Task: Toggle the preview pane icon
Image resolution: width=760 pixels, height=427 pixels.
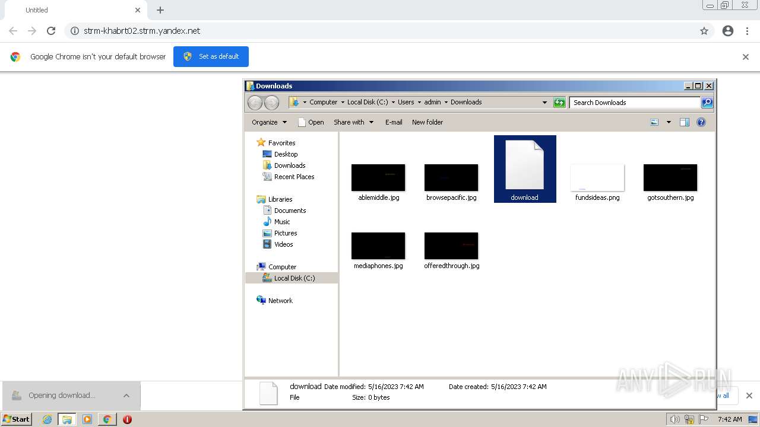Action: point(685,122)
